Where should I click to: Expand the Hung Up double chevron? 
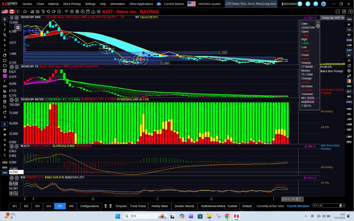coord(342,18)
